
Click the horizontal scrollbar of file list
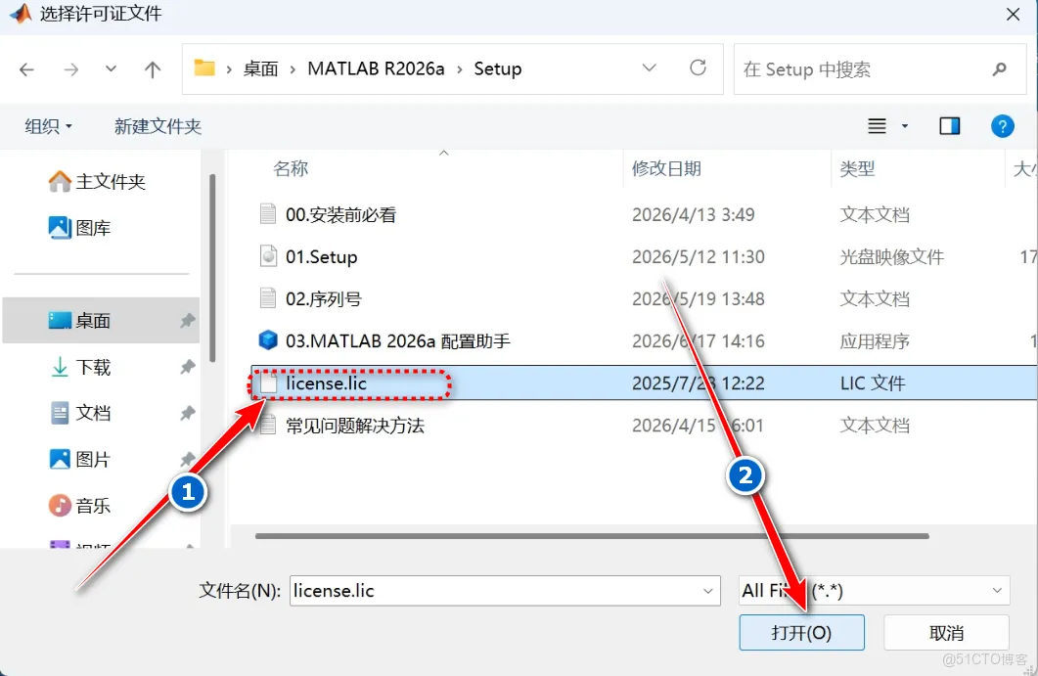coord(592,536)
